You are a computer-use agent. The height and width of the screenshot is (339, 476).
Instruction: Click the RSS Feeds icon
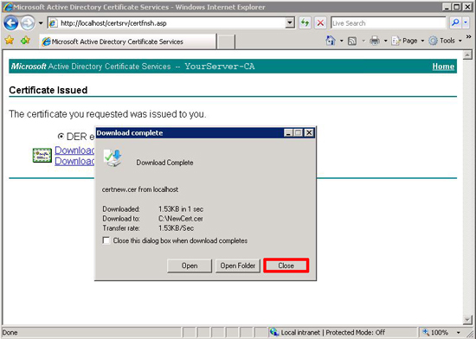352,41
